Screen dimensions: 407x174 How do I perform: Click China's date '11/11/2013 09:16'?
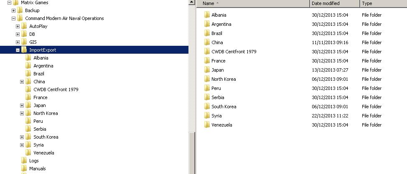[330, 42]
